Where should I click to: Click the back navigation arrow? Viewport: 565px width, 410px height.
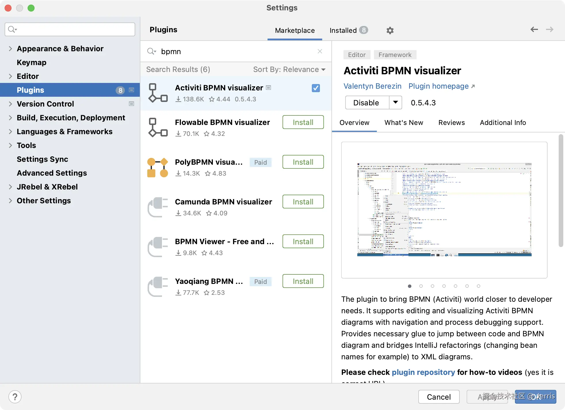click(534, 29)
